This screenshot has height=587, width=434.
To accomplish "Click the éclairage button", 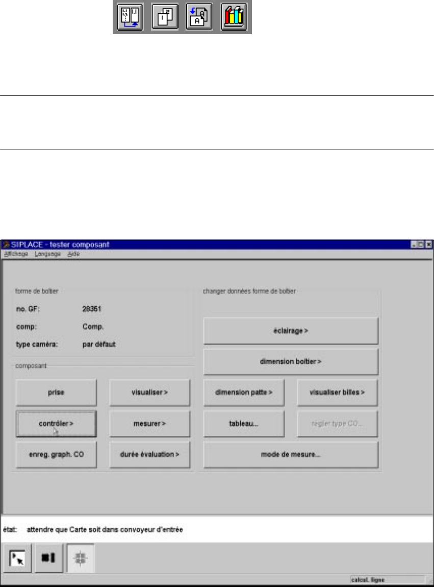I will tap(291, 331).
